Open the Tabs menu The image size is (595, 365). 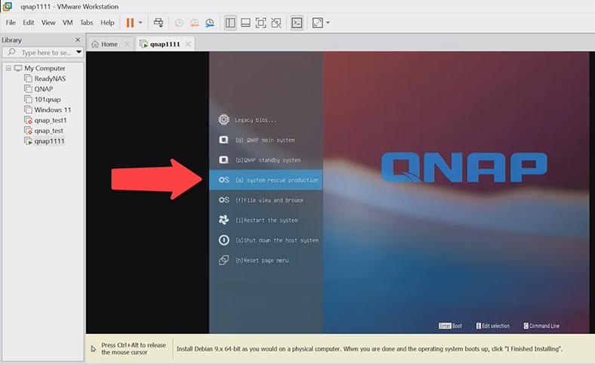87,23
